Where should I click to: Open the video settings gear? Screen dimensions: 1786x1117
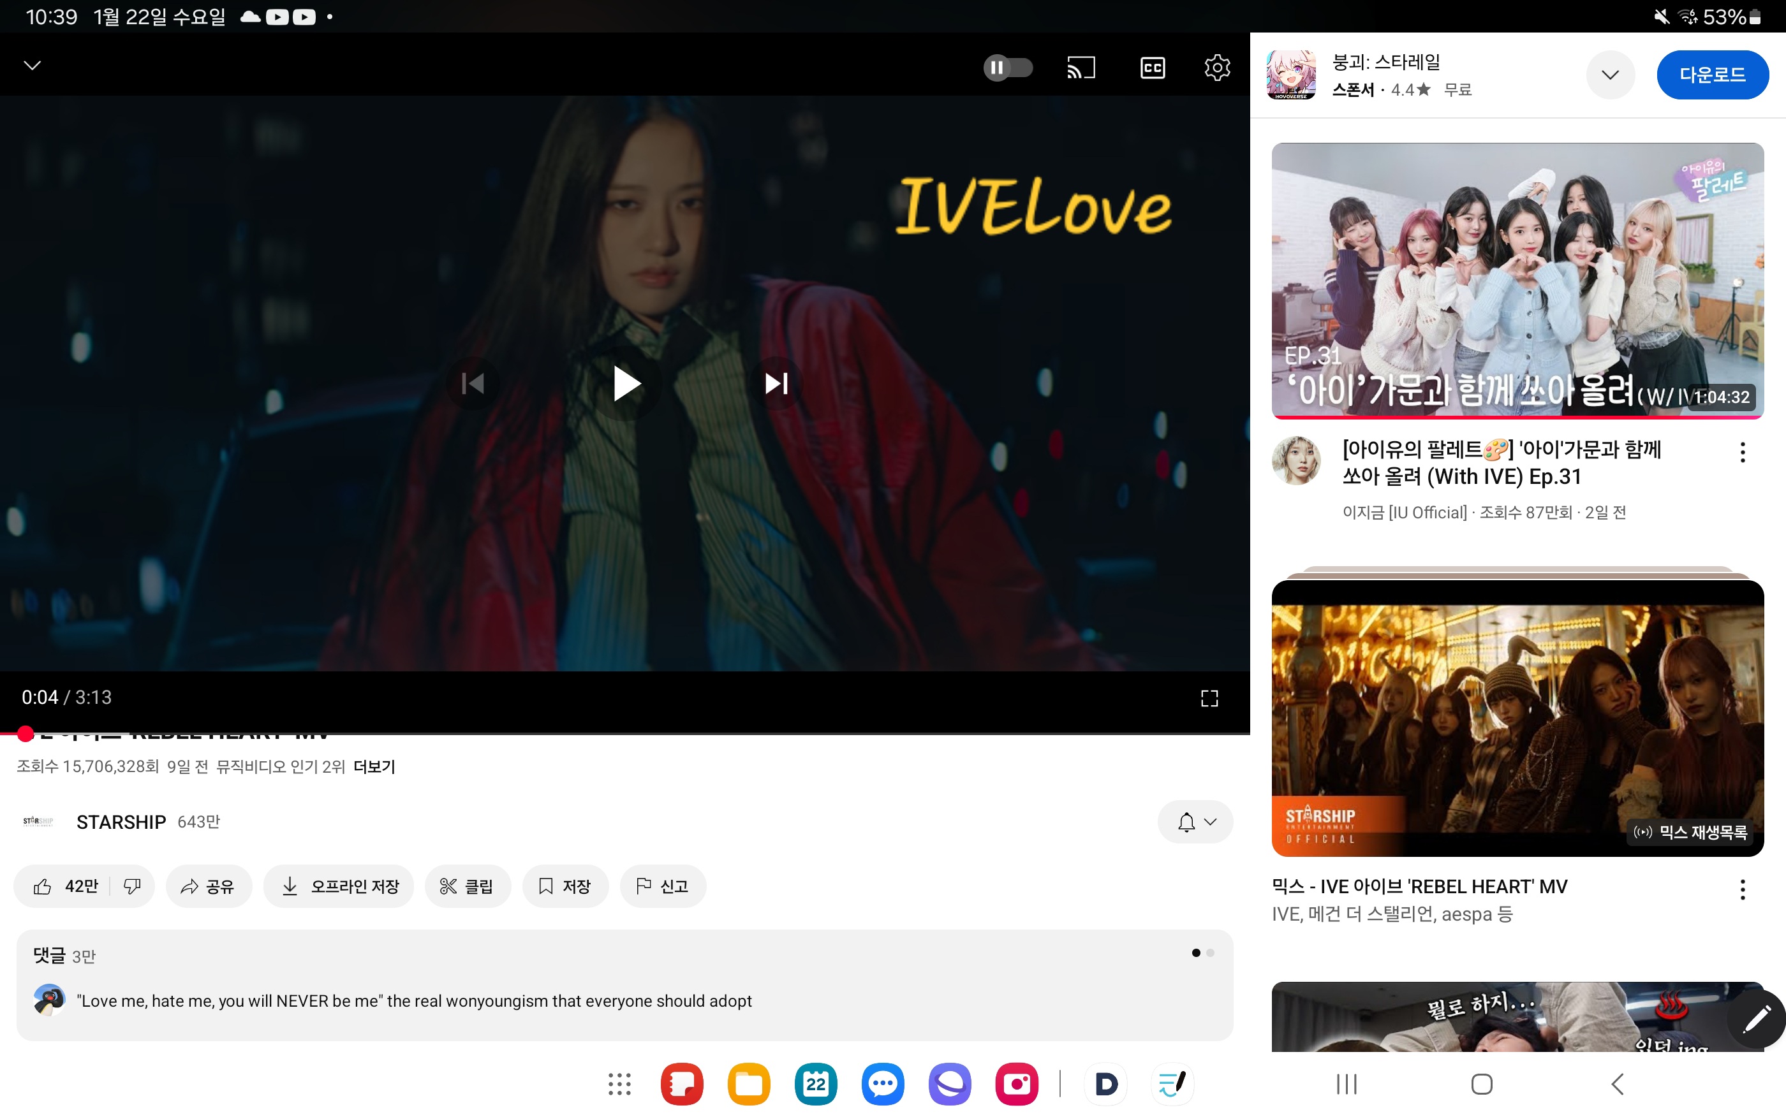(1216, 68)
